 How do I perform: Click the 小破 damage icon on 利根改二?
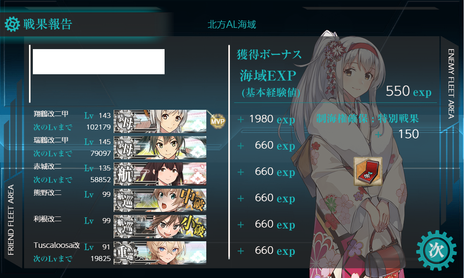192,226
